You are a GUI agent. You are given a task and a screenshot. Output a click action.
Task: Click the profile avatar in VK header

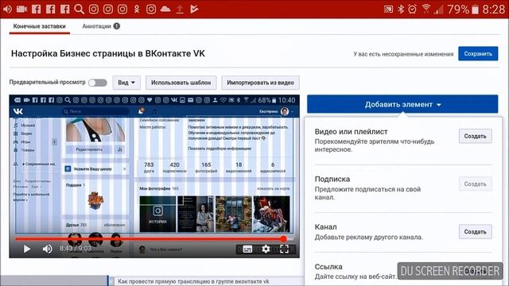pyautogui.click(x=285, y=111)
